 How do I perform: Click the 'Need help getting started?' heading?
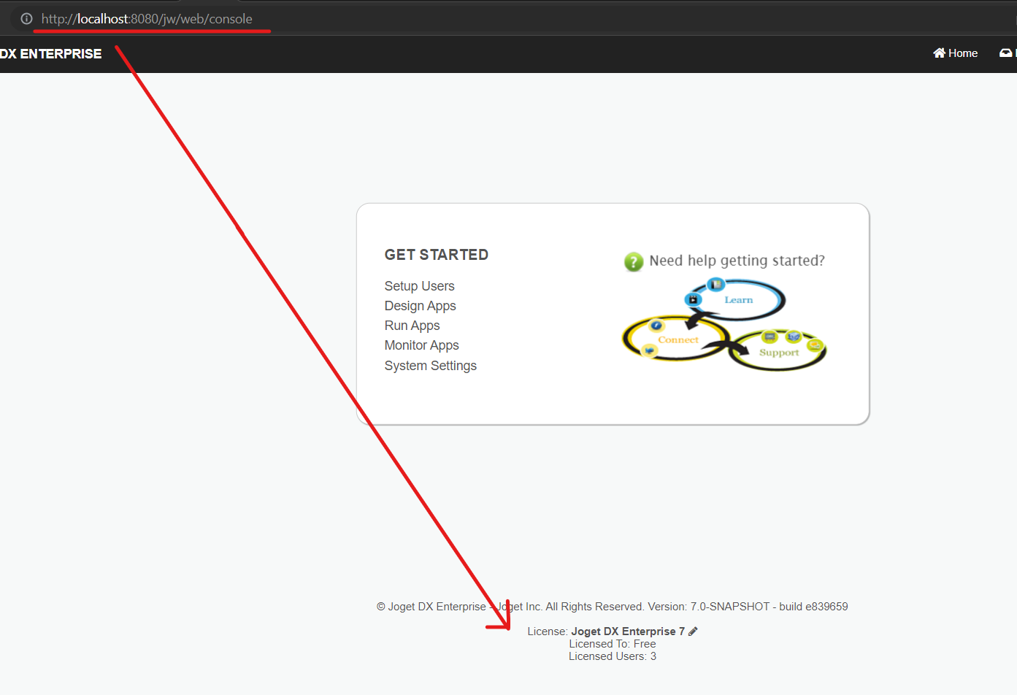pos(737,261)
